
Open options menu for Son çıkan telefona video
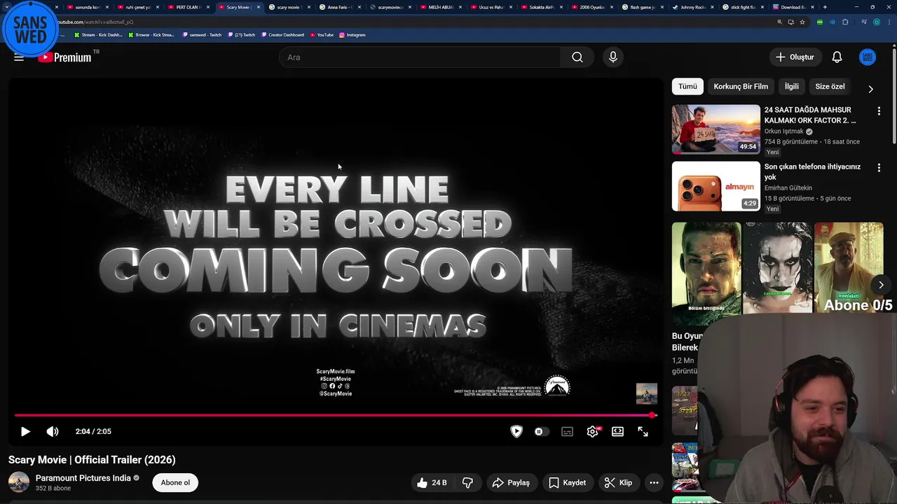point(879,168)
